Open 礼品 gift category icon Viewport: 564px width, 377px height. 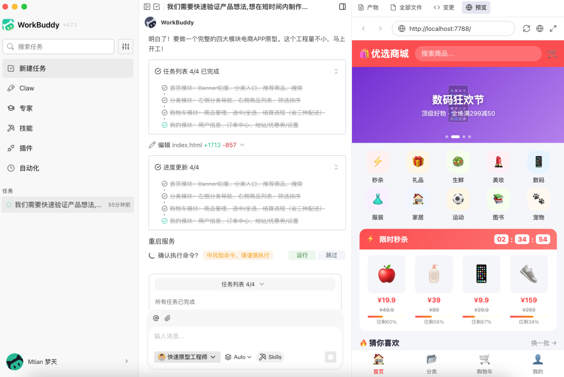pos(418,162)
